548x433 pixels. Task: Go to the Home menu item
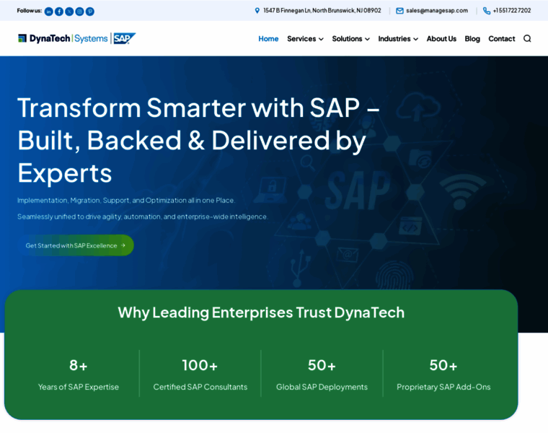[268, 39]
